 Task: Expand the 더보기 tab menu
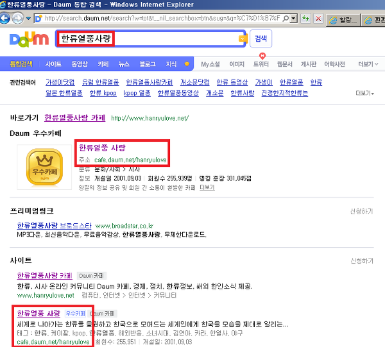(368, 64)
